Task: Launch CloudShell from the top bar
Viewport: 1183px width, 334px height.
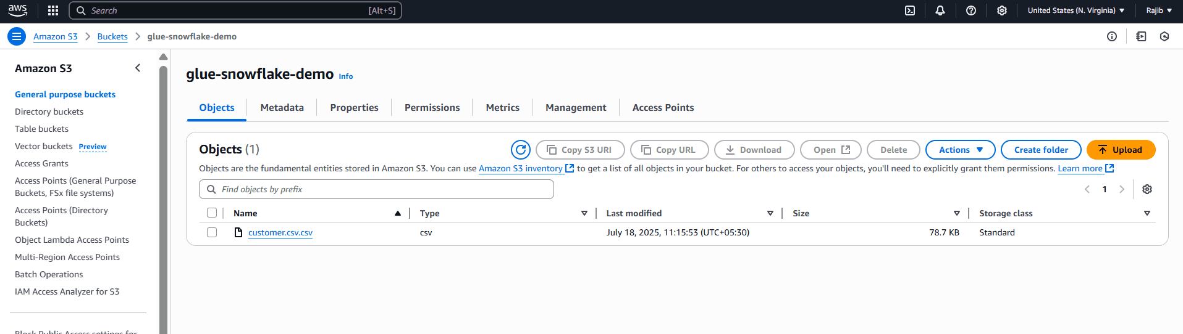Action: 910,10
